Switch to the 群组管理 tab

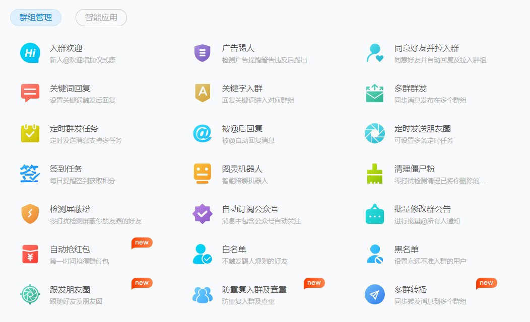point(36,18)
